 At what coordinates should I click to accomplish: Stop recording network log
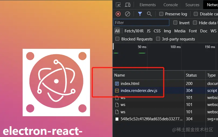pos(118,14)
